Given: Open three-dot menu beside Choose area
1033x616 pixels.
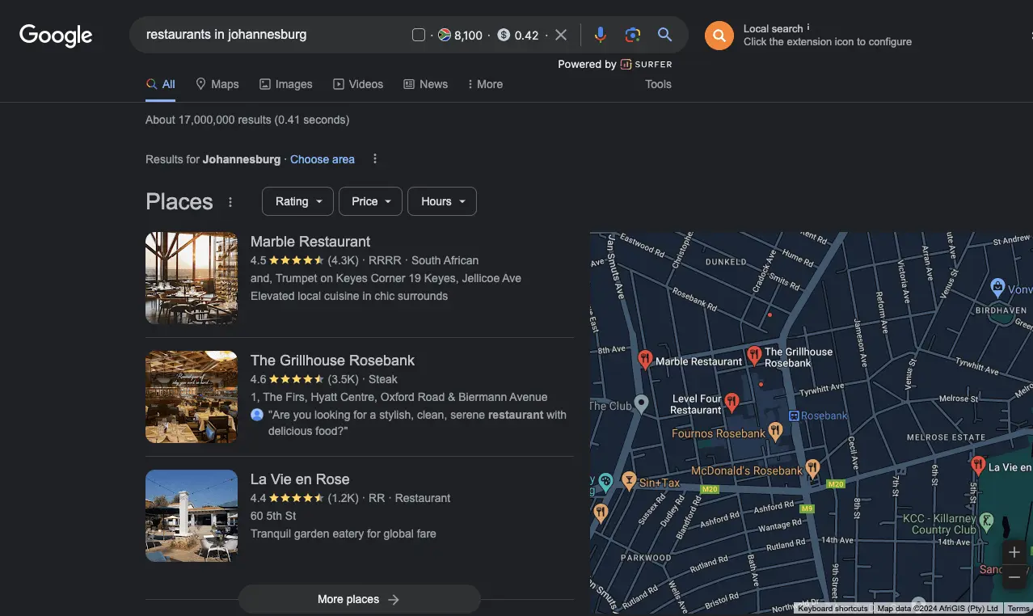Looking at the screenshot, I should [x=374, y=159].
